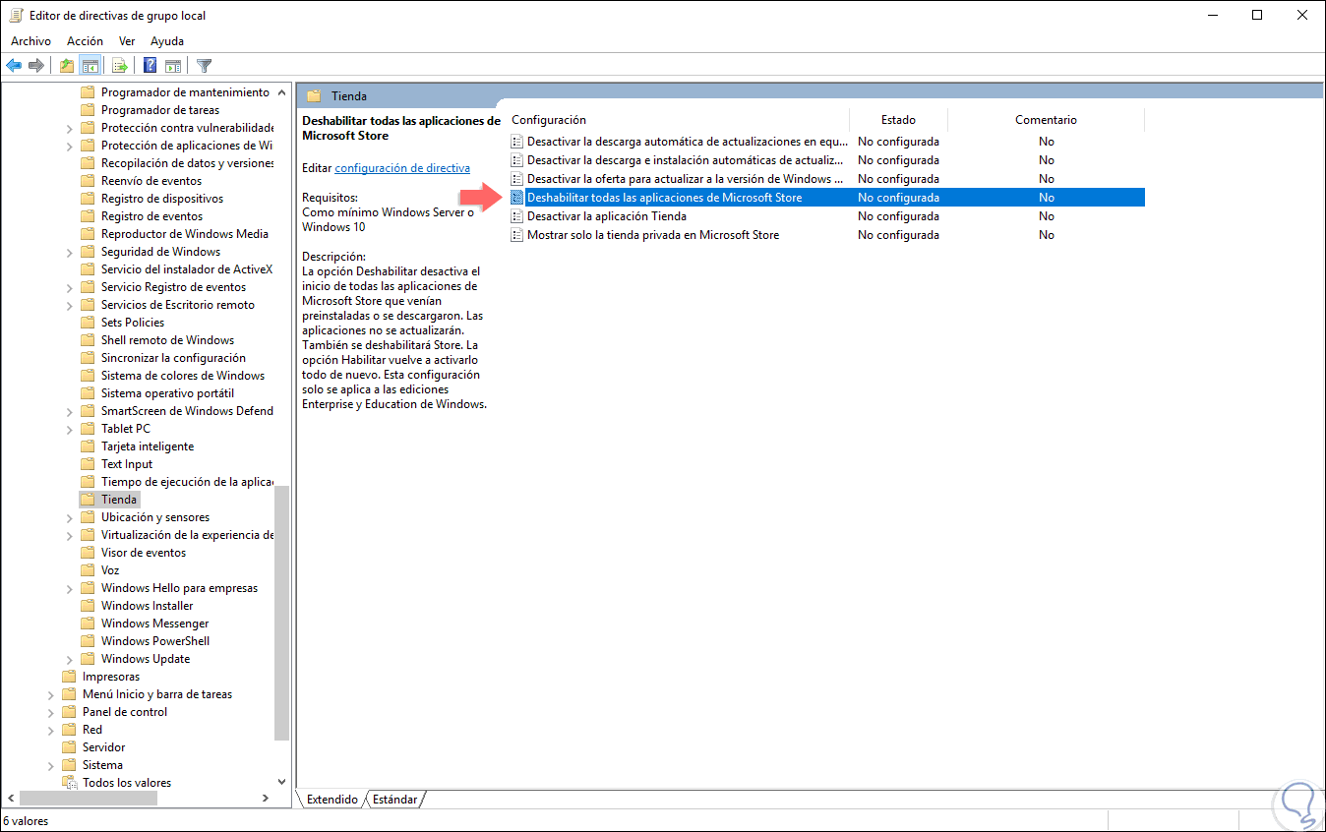
Task: Click the Impresoras folder icon
Action: click(69, 677)
